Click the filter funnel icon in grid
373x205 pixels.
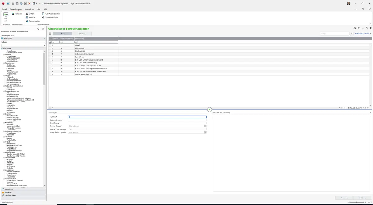(x=50, y=42)
